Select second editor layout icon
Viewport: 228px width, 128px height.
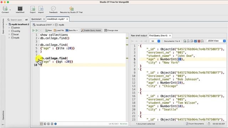(45, 124)
